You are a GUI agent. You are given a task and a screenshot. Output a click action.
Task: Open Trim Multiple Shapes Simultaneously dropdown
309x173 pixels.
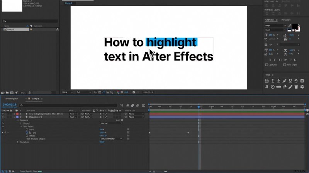pyautogui.click(x=111, y=139)
